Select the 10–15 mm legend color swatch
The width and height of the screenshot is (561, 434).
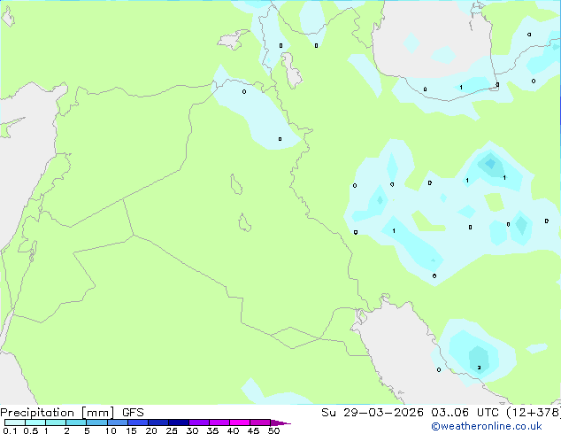pyautogui.click(x=118, y=422)
